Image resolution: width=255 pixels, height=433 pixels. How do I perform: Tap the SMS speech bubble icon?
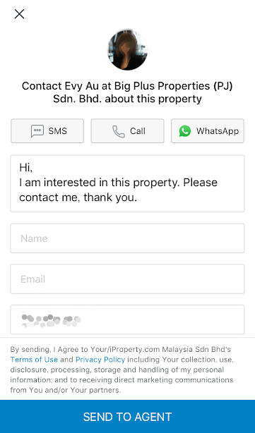(37, 131)
